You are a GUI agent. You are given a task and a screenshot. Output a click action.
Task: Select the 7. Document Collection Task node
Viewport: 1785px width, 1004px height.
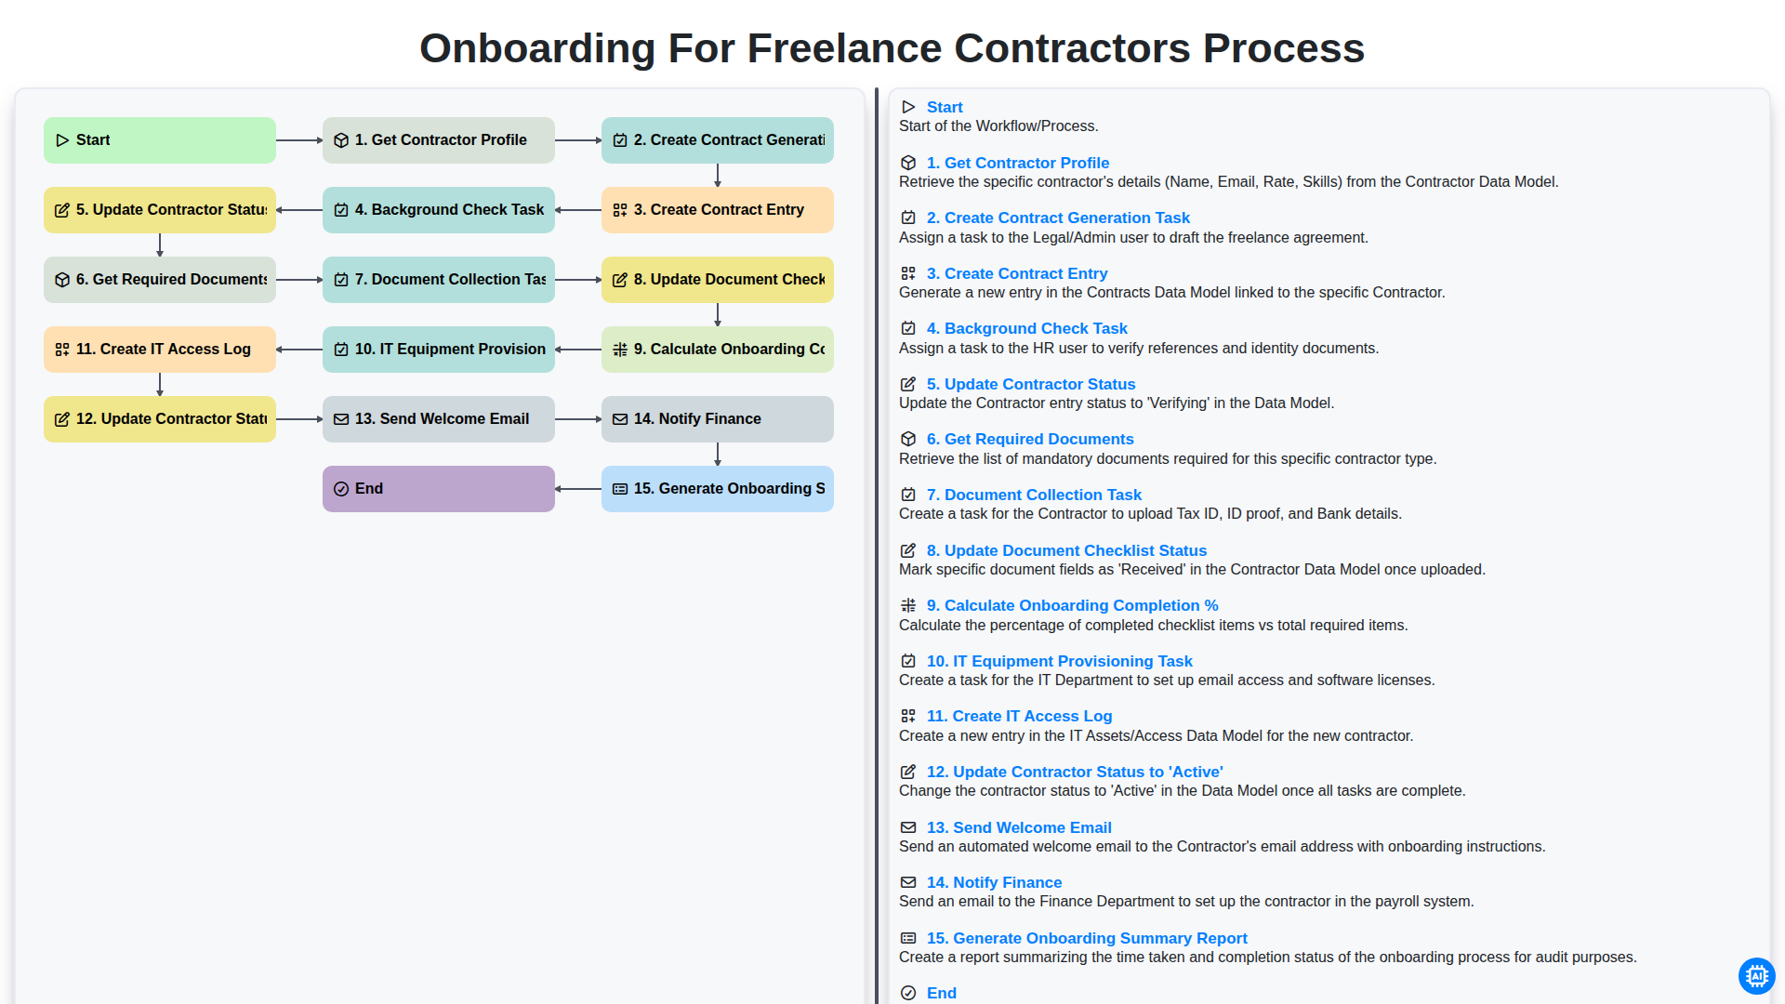pyautogui.click(x=439, y=280)
